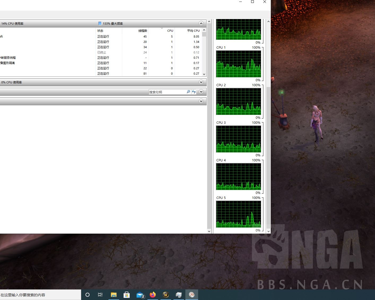Open Task View from the taskbar
Screen dimensions: 375x300
[x=100, y=295]
